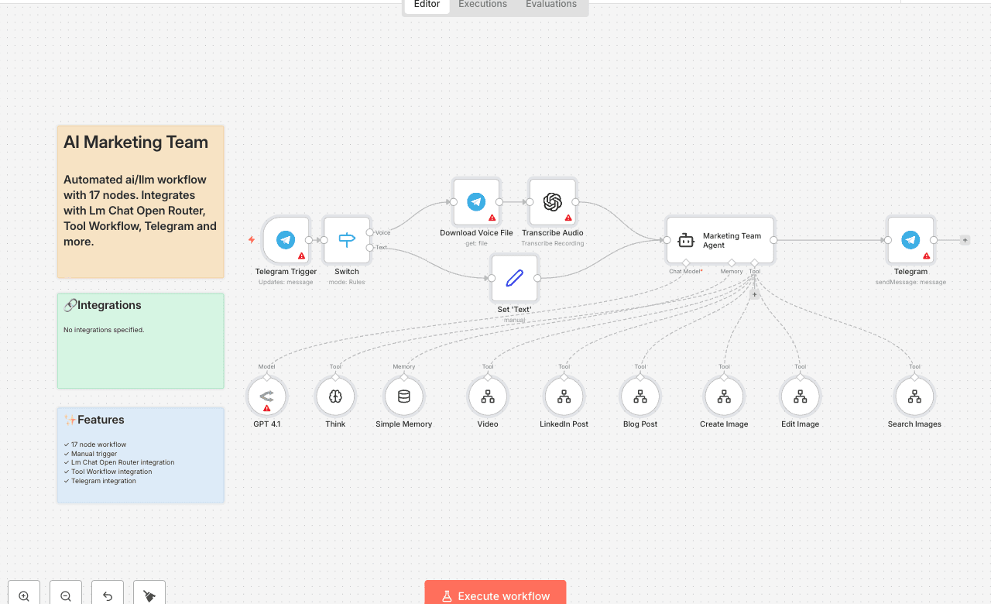Open the Marketing Team Agent node

(x=720, y=240)
